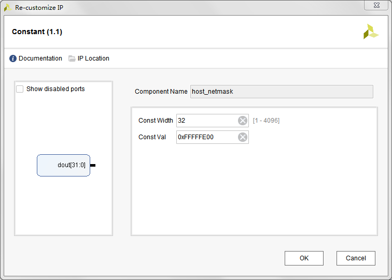Click the IP Location folder icon

tap(72, 58)
